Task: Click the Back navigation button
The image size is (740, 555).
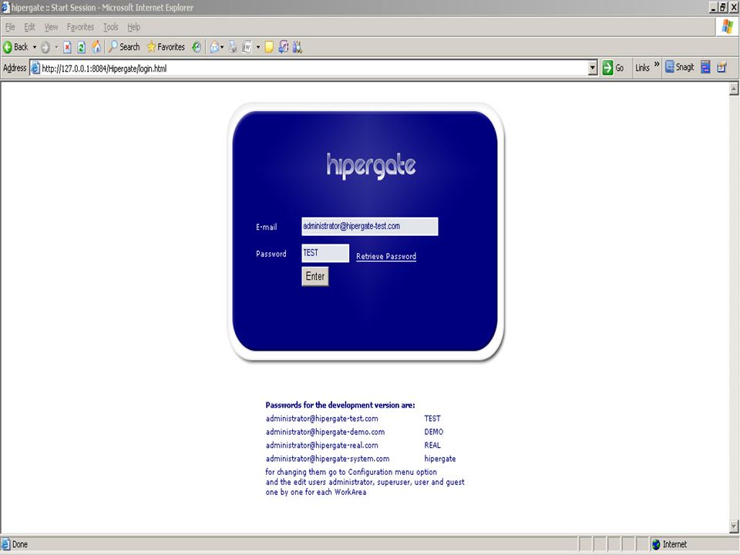Action: pos(16,47)
